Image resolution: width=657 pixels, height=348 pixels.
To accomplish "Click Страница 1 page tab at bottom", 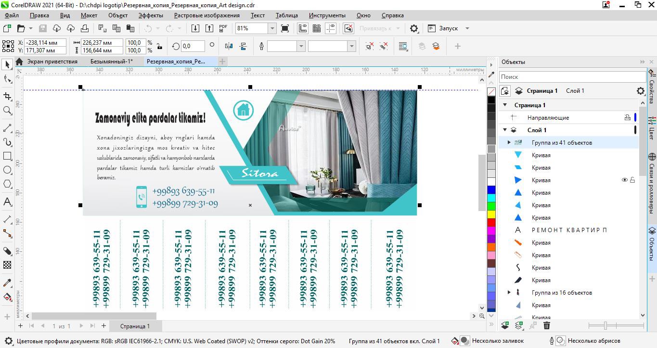I will [135, 326].
